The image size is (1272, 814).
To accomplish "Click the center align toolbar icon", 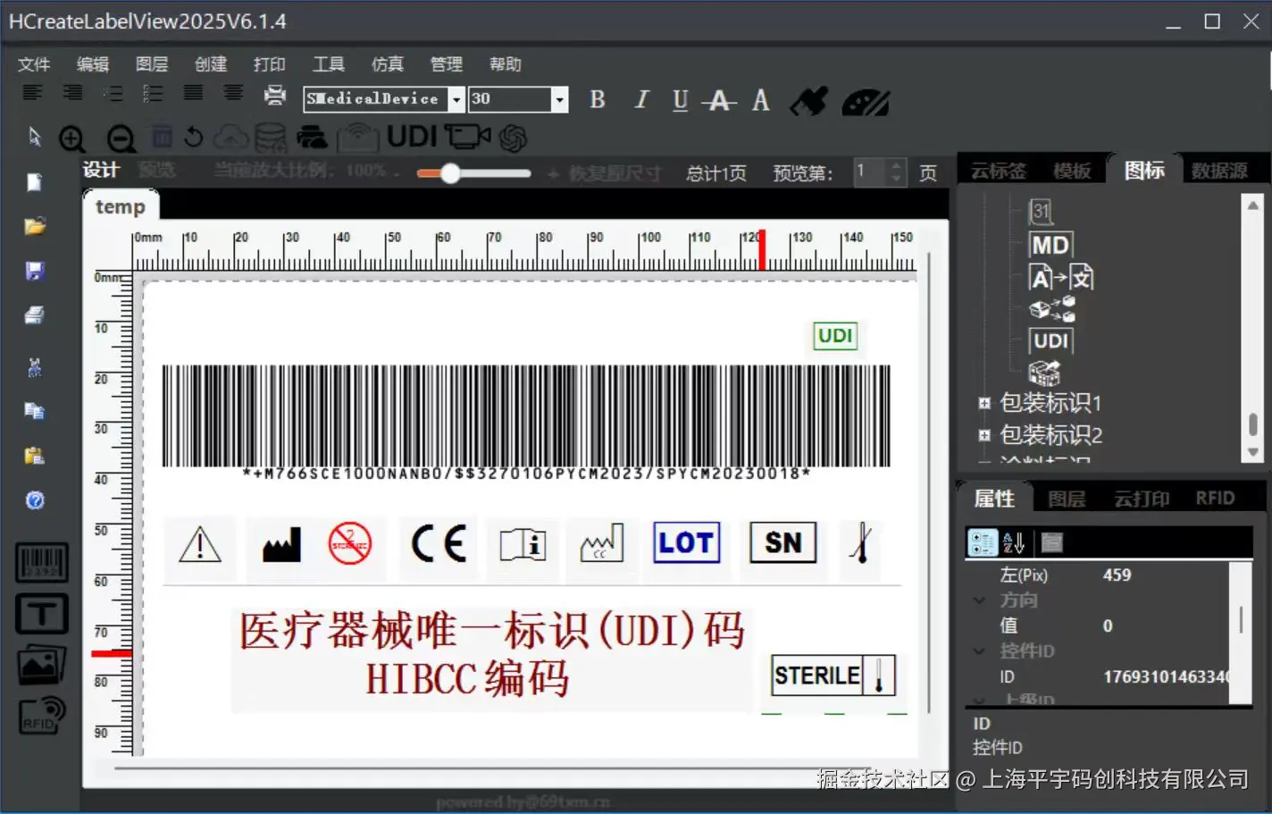I will click(x=233, y=93).
